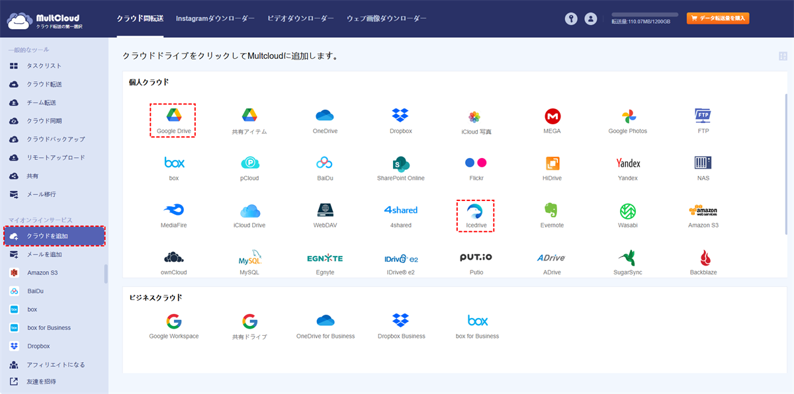Select the MEGA cloud icon
Screen dimensions: 794x394
pos(552,121)
